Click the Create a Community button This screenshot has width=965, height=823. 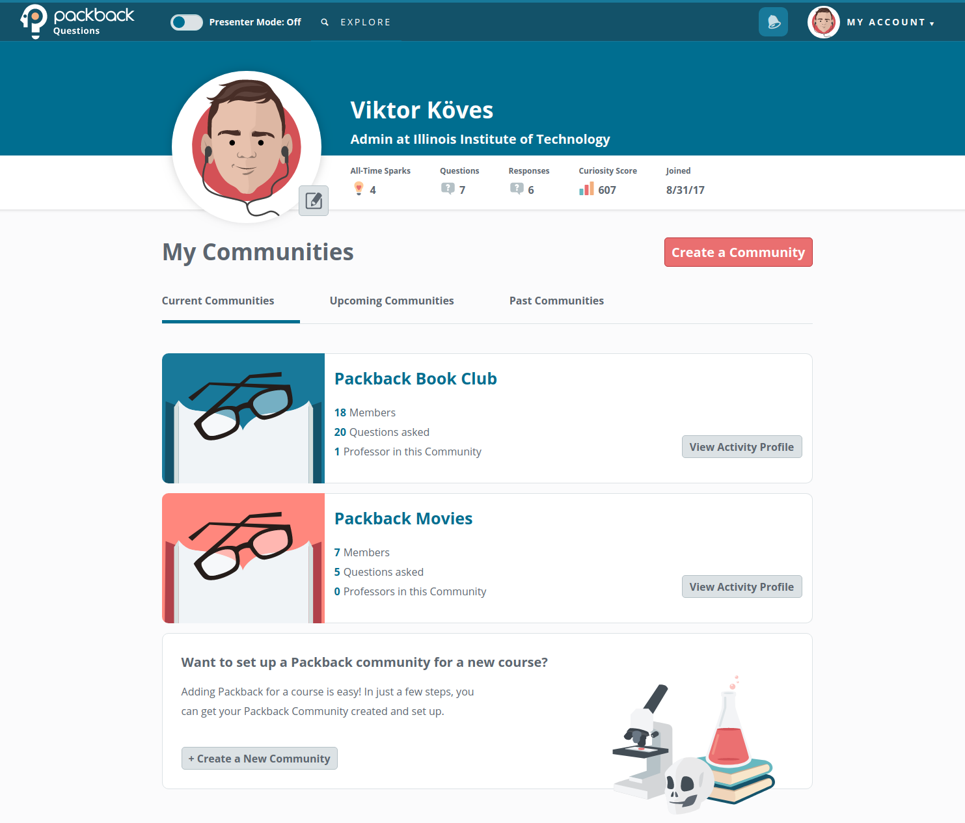tap(738, 252)
